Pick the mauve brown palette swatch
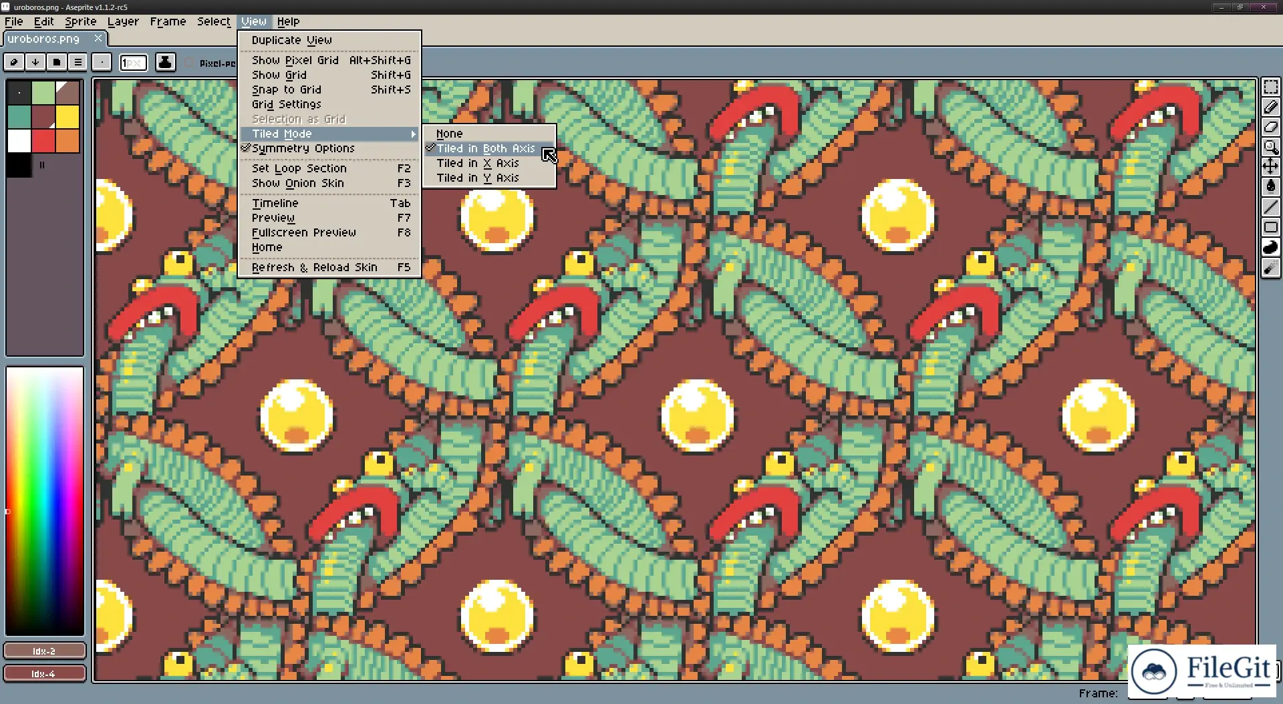Viewport: 1283px width, 704px height. tap(67, 93)
